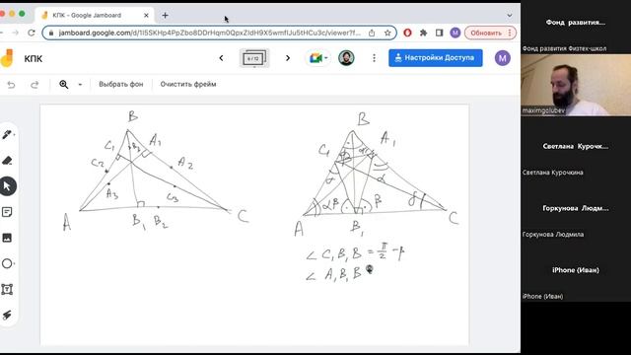This screenshot has width=631, height=355.
Task: Redo the last action
Action: [35, 85]
